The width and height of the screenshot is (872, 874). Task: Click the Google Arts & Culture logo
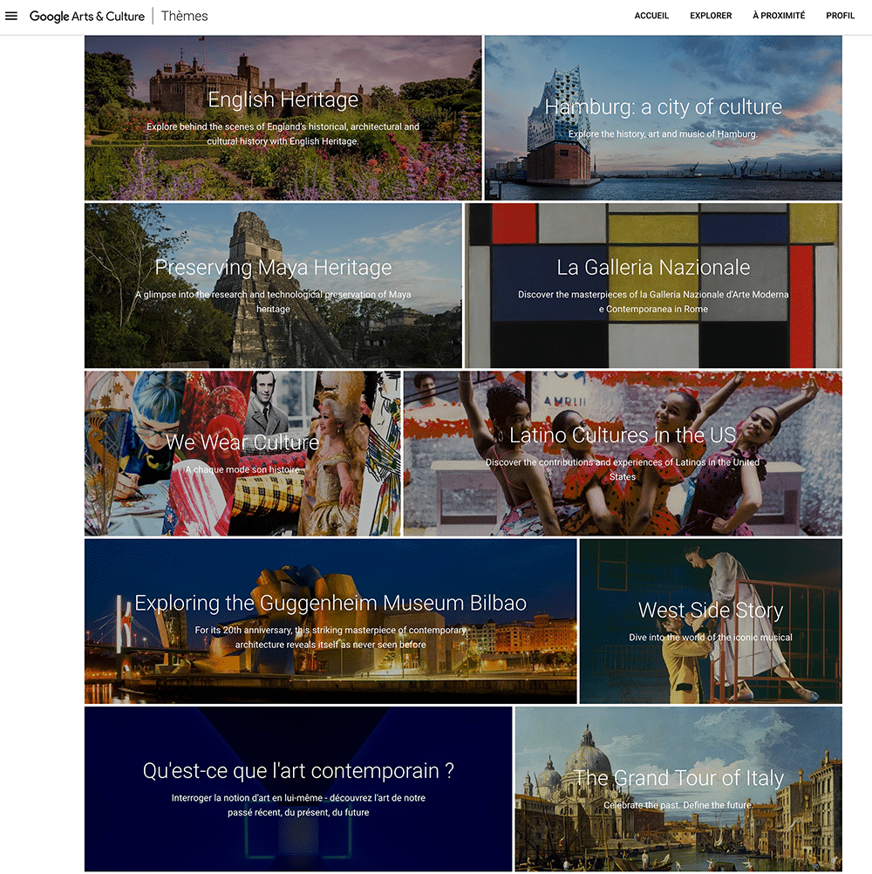tap(87, 17)
